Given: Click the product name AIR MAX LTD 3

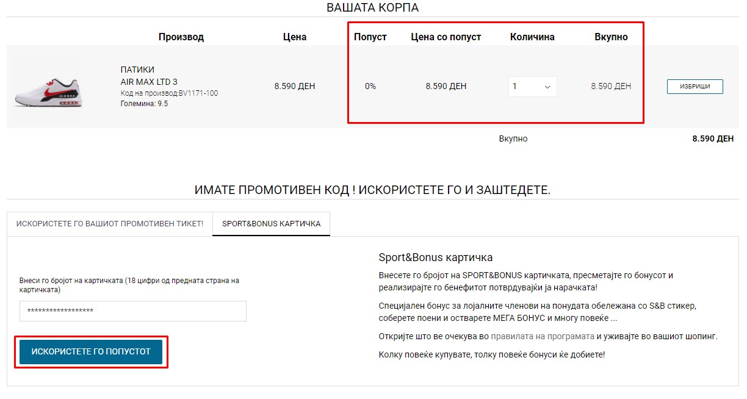Looking at the screenshot, I should coord(149,82).
